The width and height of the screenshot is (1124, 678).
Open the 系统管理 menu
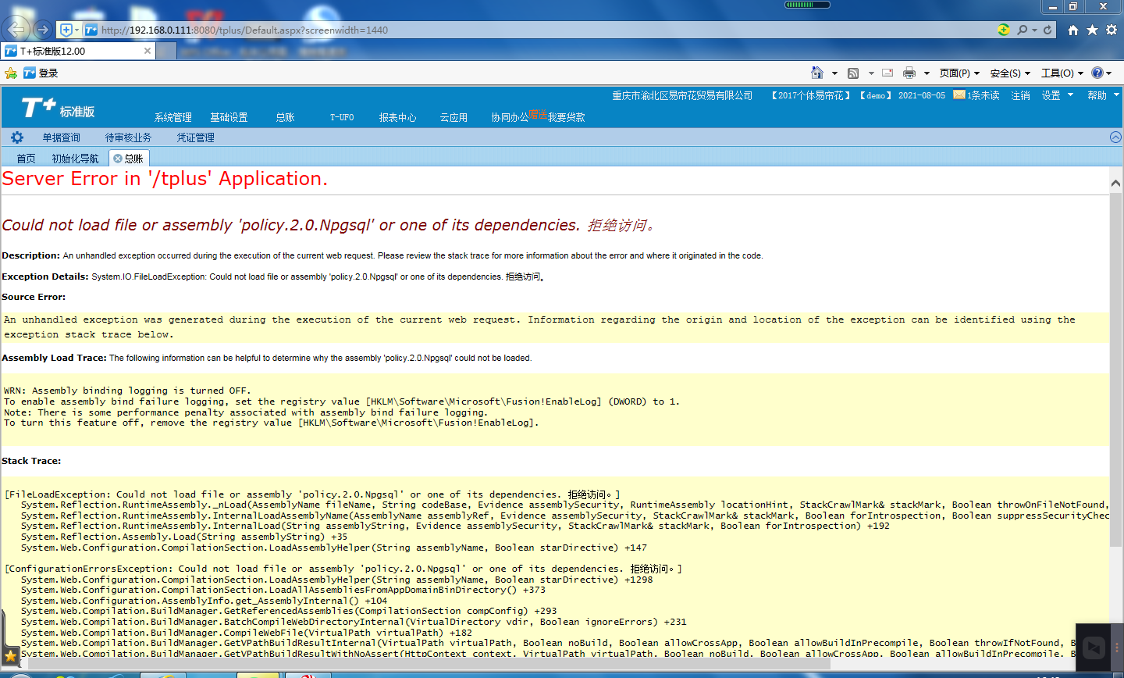click(173, 117)
